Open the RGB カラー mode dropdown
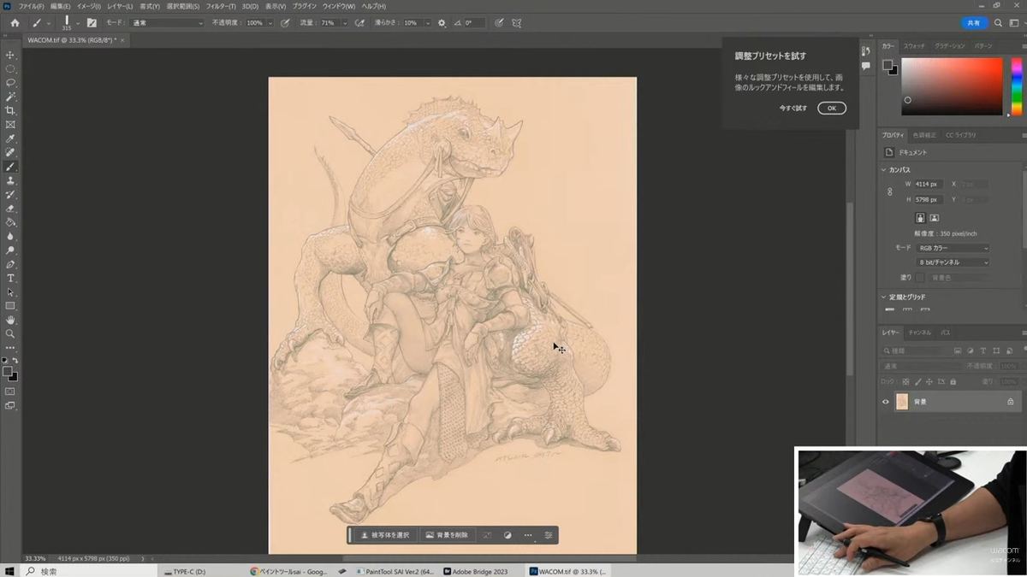This screenshot has height=577, width=1027. tap(953, 248)
